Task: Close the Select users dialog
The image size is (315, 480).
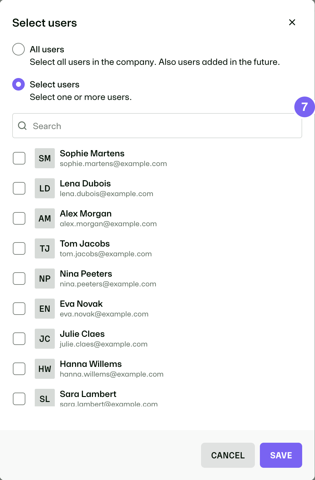Action: [292, 22]
